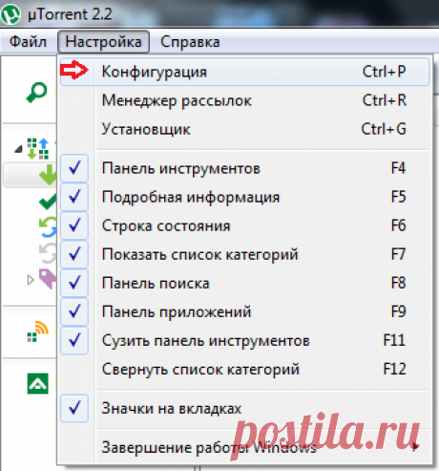Screen dimensions: 439x471
Task: Click the F11 shortcut label
Action: coord(394,340)
